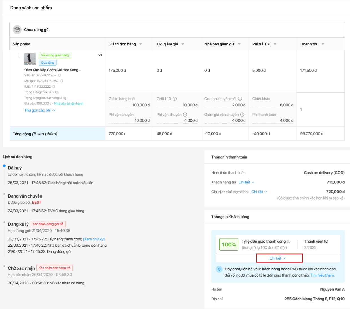Image resolution: width=350 pixels, height=309 pixels.
Task: Expand Chi tiết next to Giá trị sao kê
Action: pyautogui.click(x=259, y=192)
